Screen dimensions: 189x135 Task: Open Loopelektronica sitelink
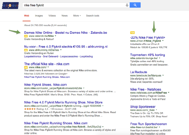[32, 56]
